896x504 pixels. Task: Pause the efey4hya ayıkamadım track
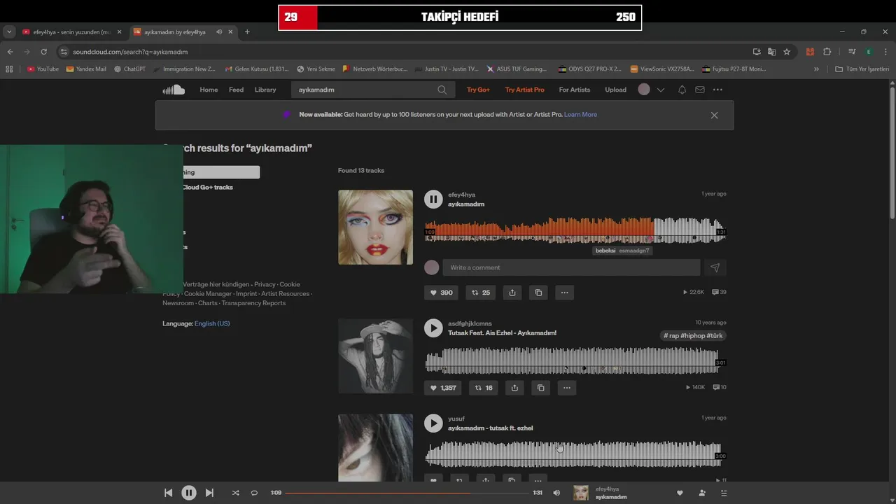coord(433,199)
